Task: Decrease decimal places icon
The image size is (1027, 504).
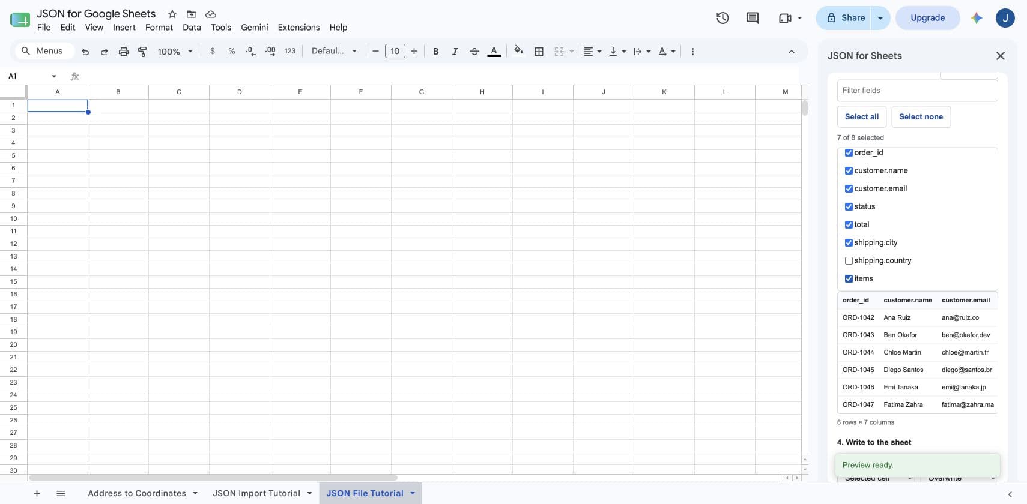Action: (251, 51)
